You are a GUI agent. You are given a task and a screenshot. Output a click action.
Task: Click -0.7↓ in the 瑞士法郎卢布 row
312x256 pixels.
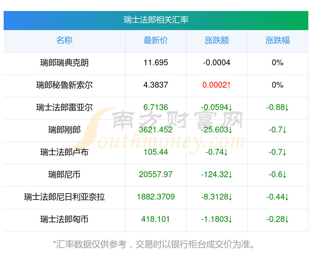(x=277, y=152)
